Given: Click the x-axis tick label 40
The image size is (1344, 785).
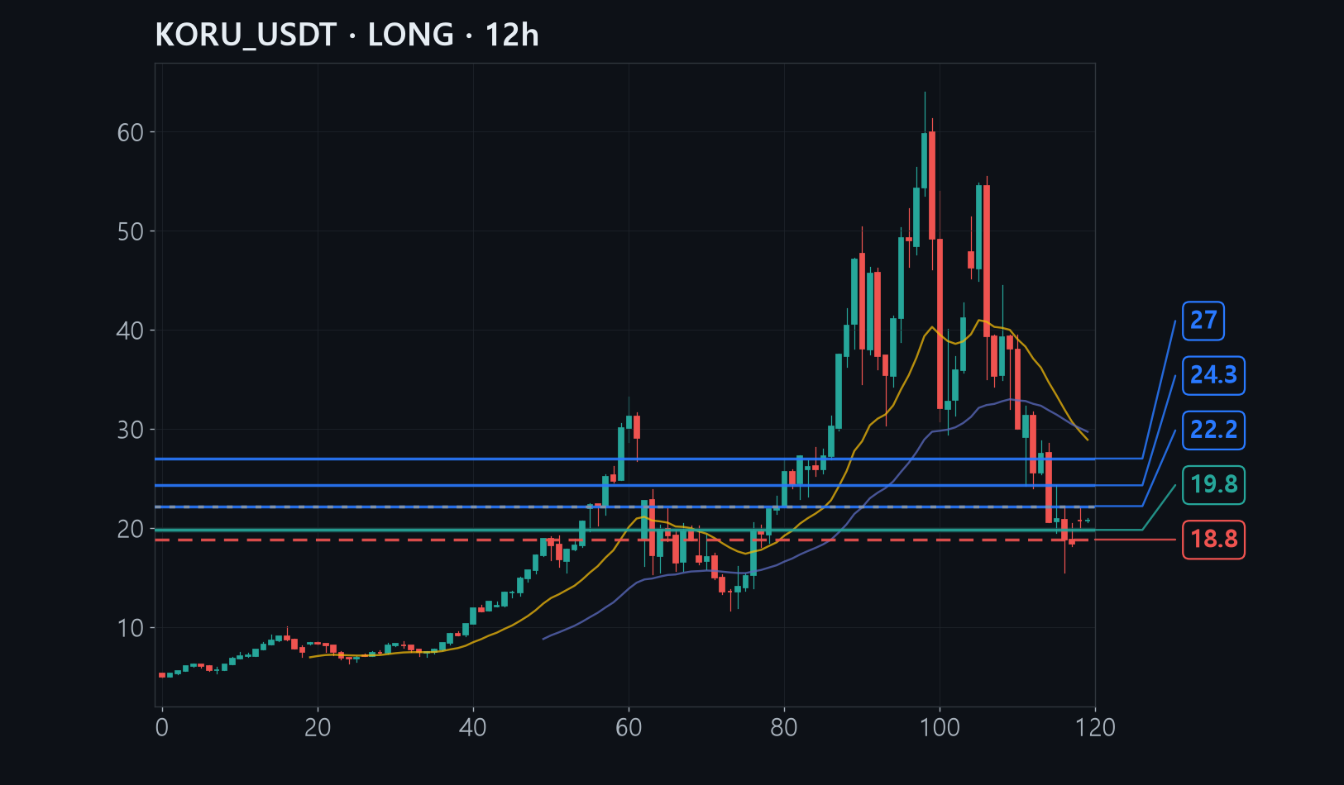Looking at the screenshot, I should 473,727.
